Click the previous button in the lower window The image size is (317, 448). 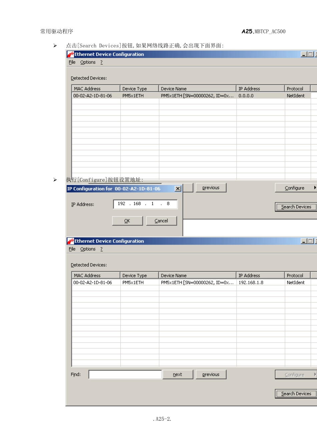pos(211,375)
